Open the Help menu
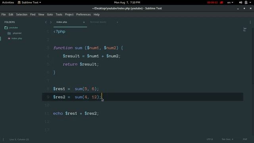The image size is (254, 143). tap(96, 14)
